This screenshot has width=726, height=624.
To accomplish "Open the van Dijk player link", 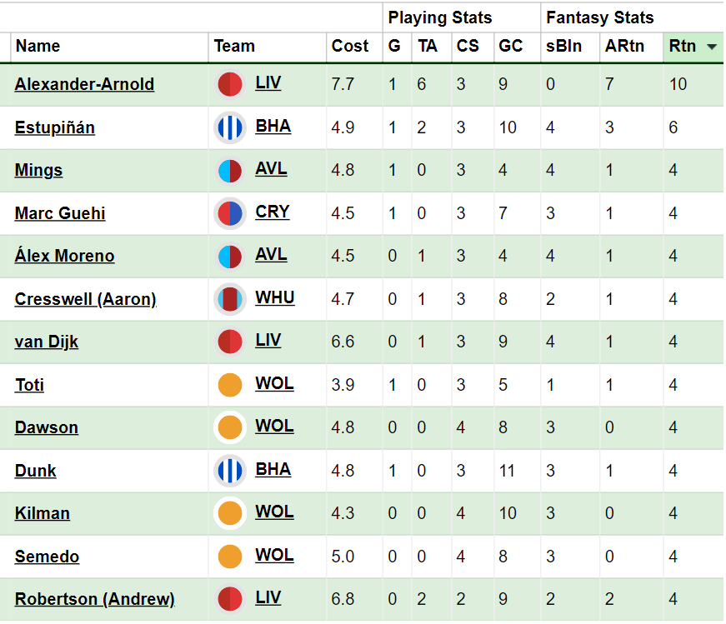I will coord(47,342).
